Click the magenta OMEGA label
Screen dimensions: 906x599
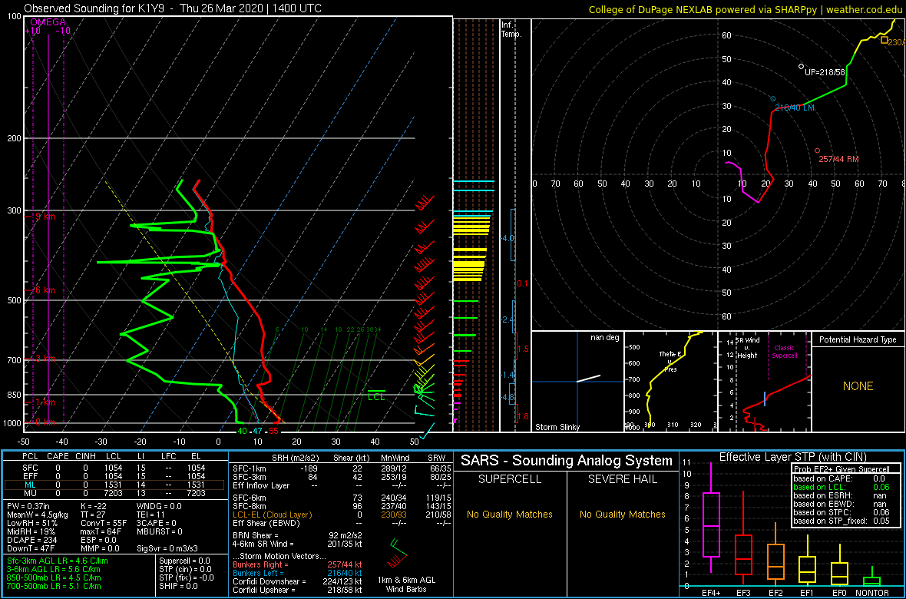coord(48,22)
